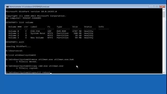Click the '1 file(s) moved.' message
This screenshot has width=167, height=94.
pos(27,62)
